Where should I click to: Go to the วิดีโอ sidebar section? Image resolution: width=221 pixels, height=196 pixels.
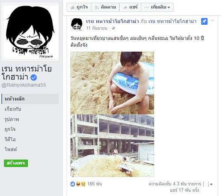point(10,139)
